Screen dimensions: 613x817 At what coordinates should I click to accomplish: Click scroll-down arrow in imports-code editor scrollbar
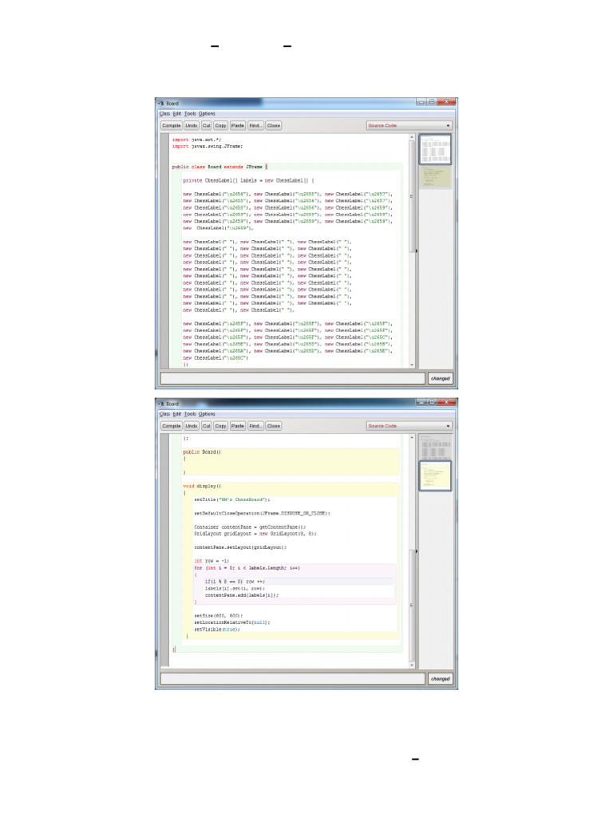[412, 365]
